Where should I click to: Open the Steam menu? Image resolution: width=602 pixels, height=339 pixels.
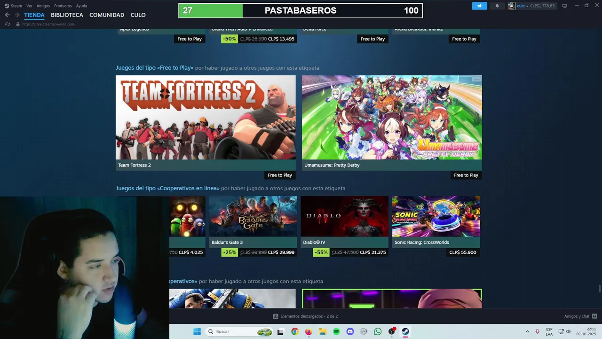click(x=16, y=6)
